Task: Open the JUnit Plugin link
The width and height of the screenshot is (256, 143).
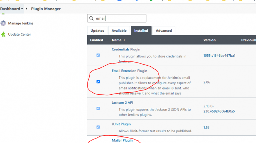Action: pos(121,124)
